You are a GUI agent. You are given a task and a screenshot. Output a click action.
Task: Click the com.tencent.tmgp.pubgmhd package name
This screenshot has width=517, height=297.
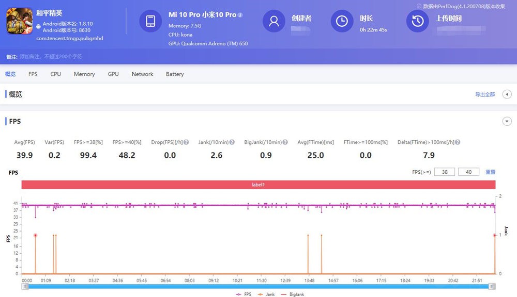70,38
